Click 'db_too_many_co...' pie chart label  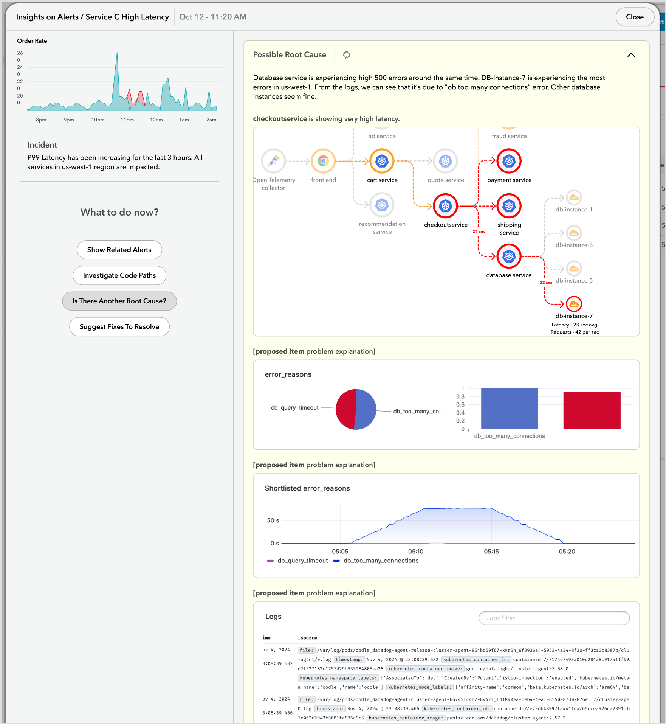(418, 412)
